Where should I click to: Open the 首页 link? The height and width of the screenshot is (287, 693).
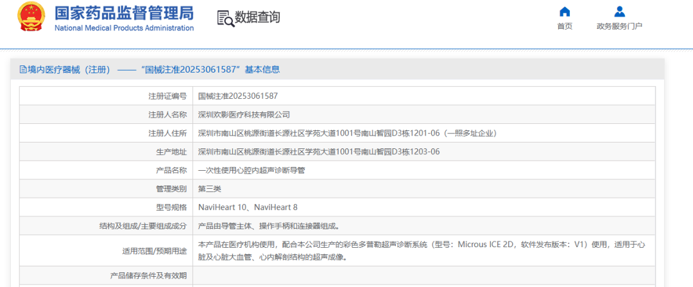[565, 26]
